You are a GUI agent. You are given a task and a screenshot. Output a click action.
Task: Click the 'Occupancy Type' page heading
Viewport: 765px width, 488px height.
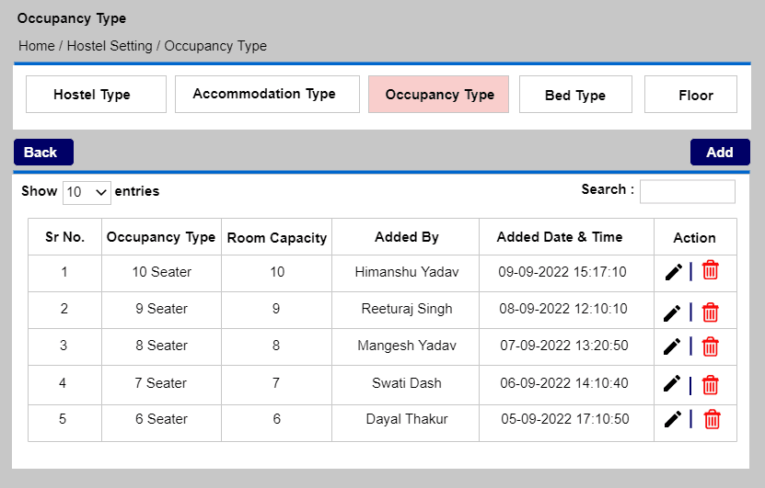coord(72,18)
